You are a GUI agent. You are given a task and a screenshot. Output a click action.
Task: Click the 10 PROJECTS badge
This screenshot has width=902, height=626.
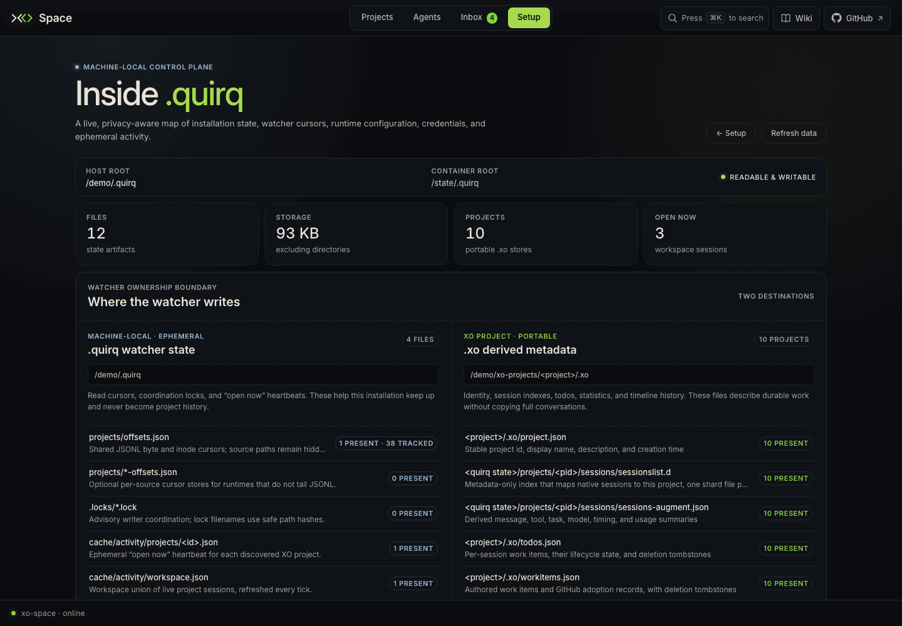point(784,339)
